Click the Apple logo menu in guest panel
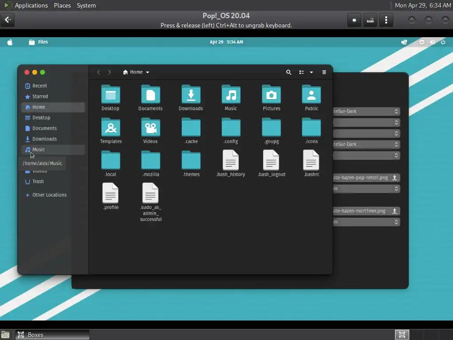The image size is (453, 340). tap(10, 42)
